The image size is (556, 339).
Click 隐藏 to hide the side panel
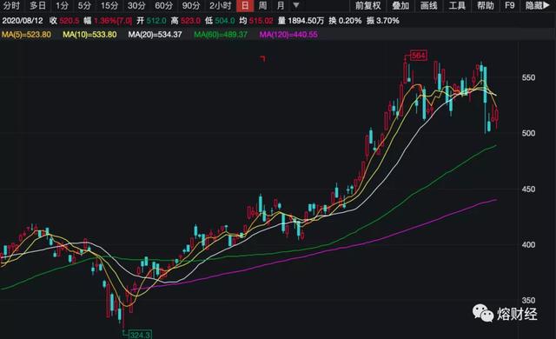pos(537,6)
